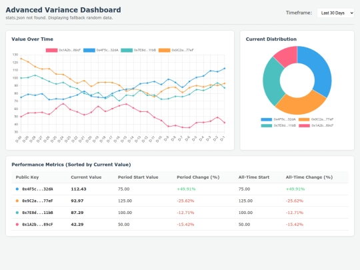Toggle 0x1A2b...89cF in the donut chart legend
The height and width of the screenshot is (270, 360).
(316, 125)
